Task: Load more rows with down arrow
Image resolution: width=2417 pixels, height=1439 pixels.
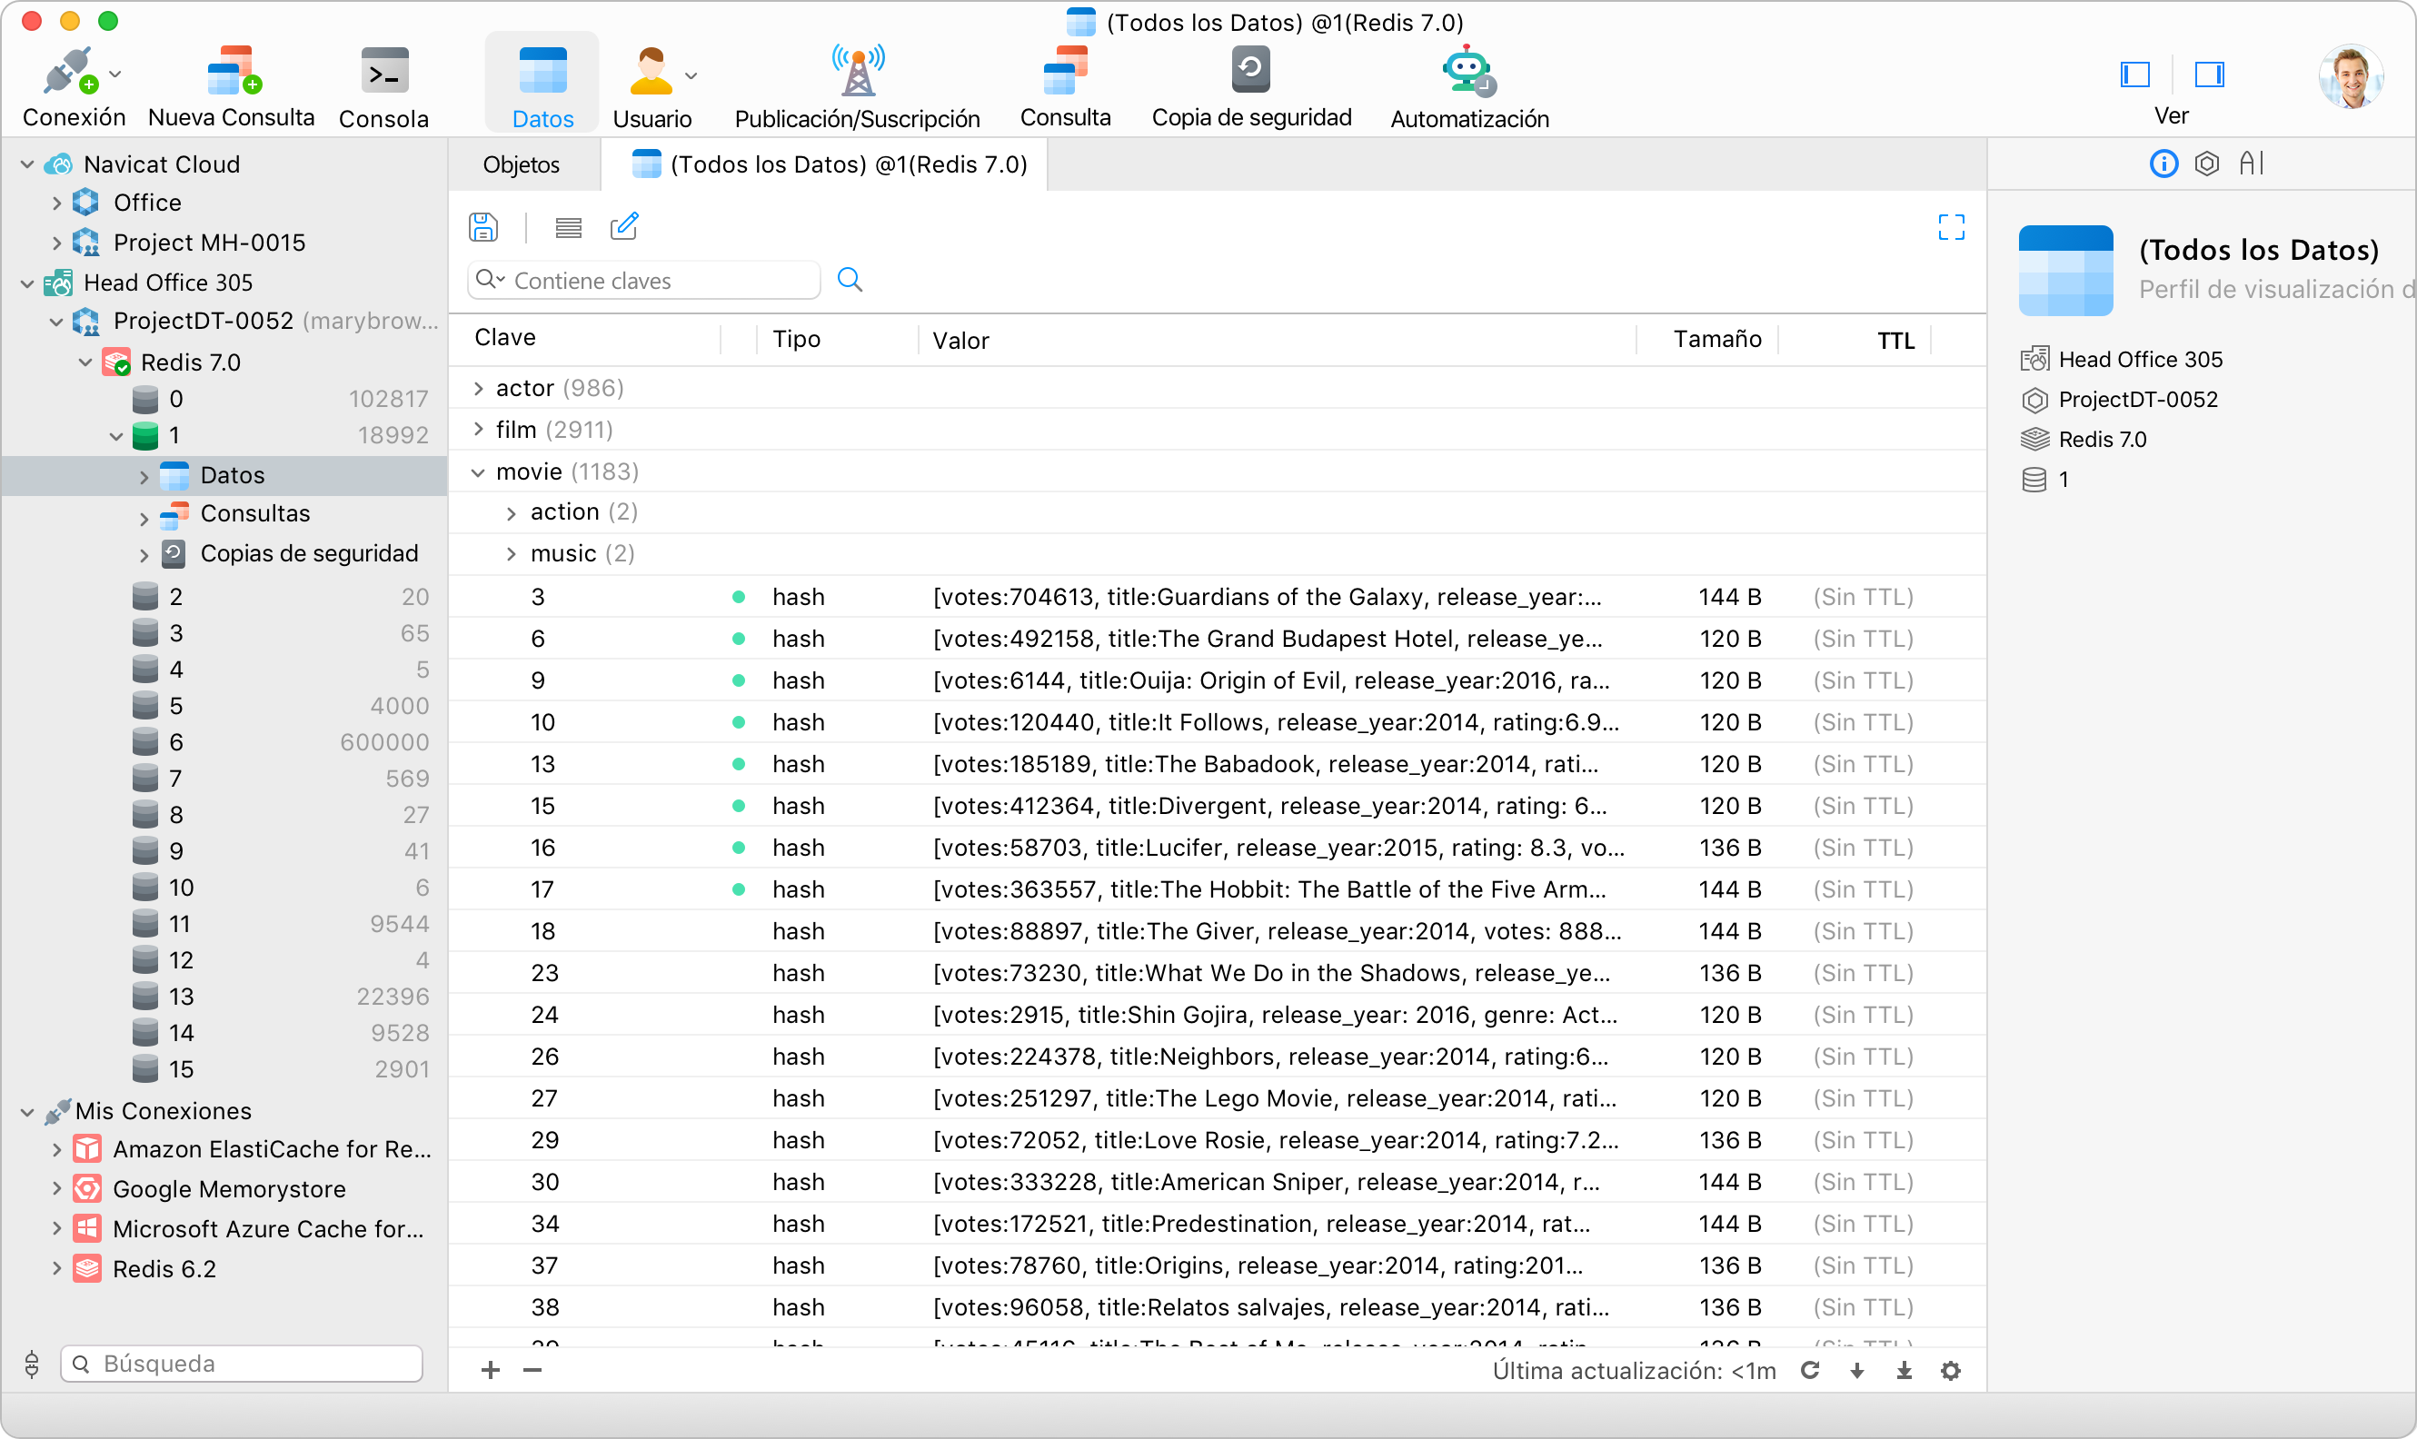Action: pos(1856,1369)
